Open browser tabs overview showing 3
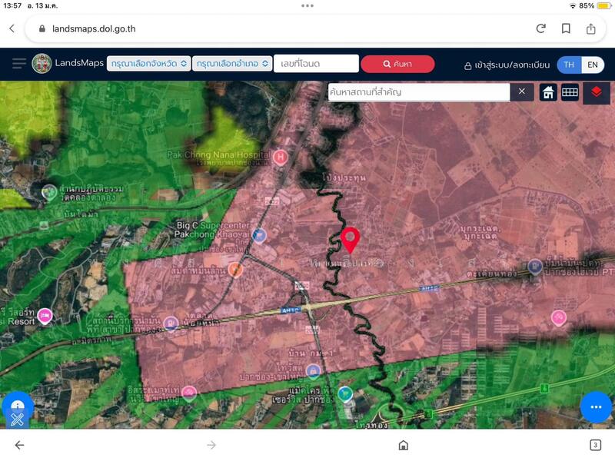The image size is (615, 461). (x=595, y=445)
